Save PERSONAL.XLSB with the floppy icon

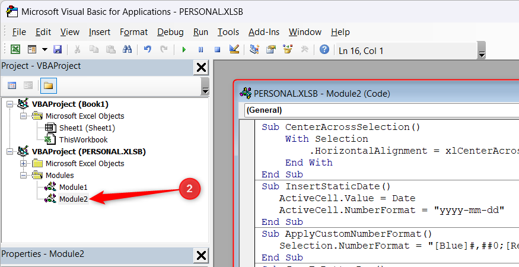point(58,50)
